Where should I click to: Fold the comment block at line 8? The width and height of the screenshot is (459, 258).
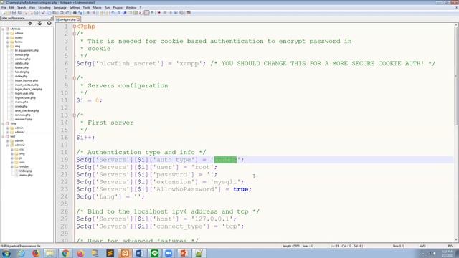[x=75, y=78]
